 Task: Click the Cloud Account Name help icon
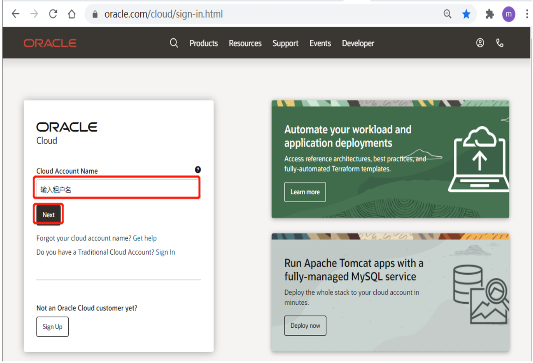[x=198, y=169]
